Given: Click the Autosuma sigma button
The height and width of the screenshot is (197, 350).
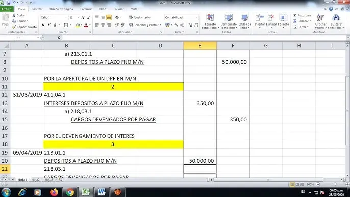Looking at the screenshot, I should pyautogui.click(x=303, y=15).
